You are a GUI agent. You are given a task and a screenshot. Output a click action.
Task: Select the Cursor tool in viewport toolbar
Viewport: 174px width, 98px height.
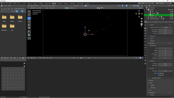coord(29,14)
